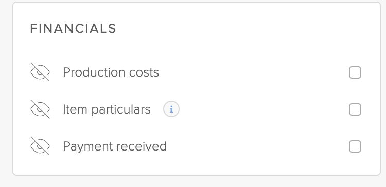Unhide the Payment received field
This screenshot has width=386, height=187.
40,146
